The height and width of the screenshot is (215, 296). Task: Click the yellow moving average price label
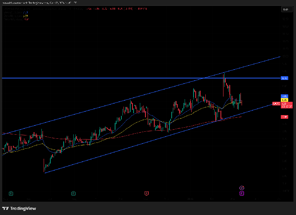[285, 100]
